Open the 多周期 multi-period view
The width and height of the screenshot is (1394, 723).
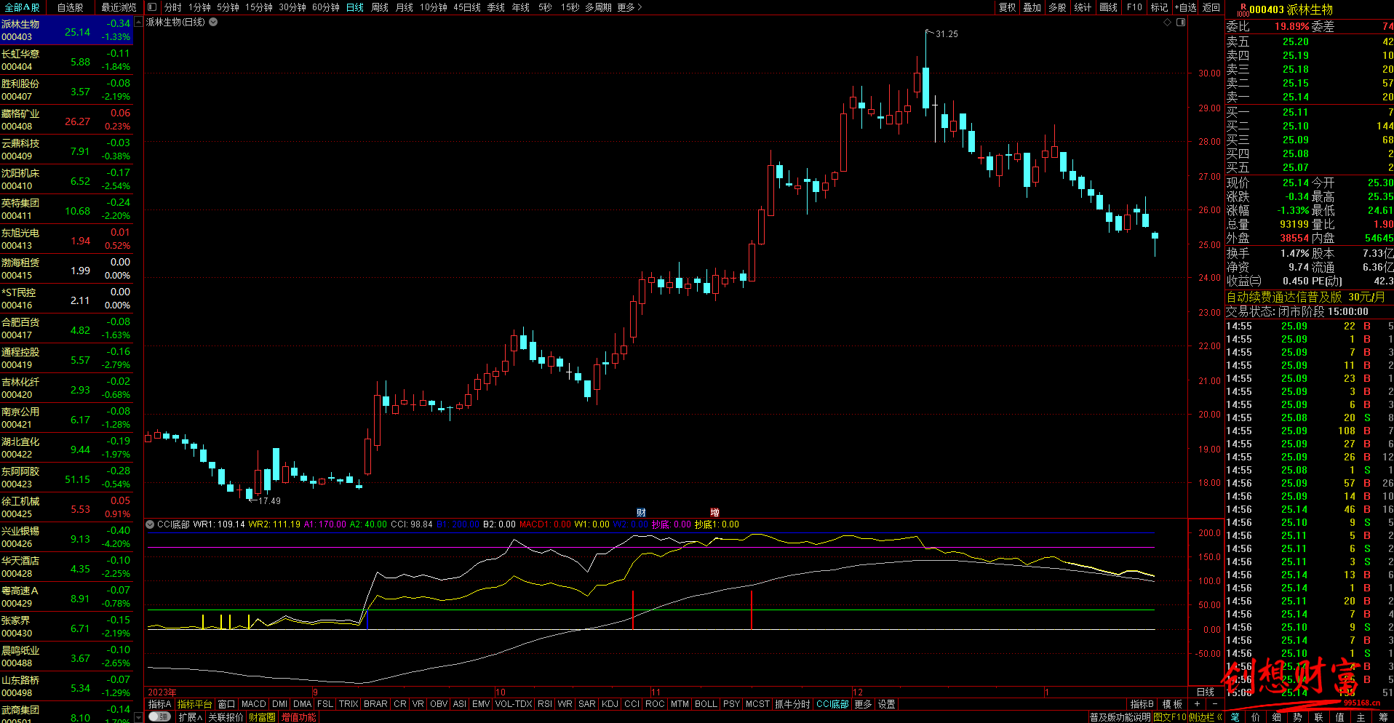tap(598, 7)
